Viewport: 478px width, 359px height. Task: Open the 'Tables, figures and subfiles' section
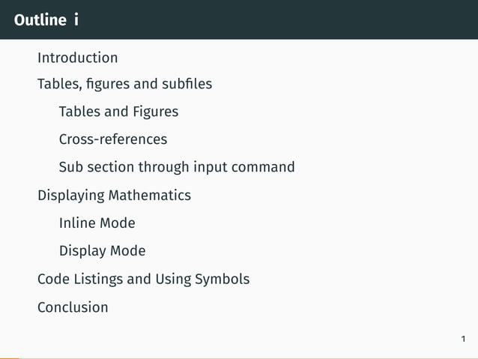124,84
